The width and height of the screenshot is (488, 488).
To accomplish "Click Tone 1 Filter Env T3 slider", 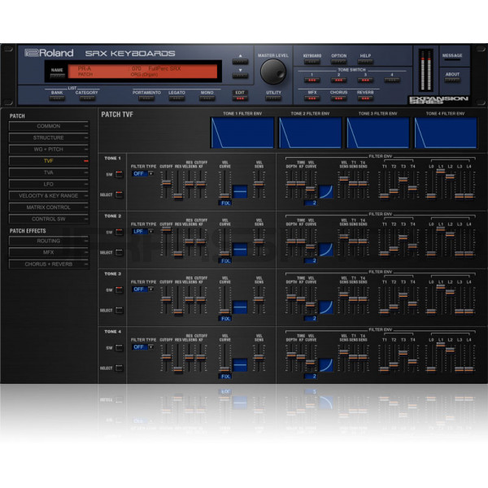I will (x=403, y=180).
